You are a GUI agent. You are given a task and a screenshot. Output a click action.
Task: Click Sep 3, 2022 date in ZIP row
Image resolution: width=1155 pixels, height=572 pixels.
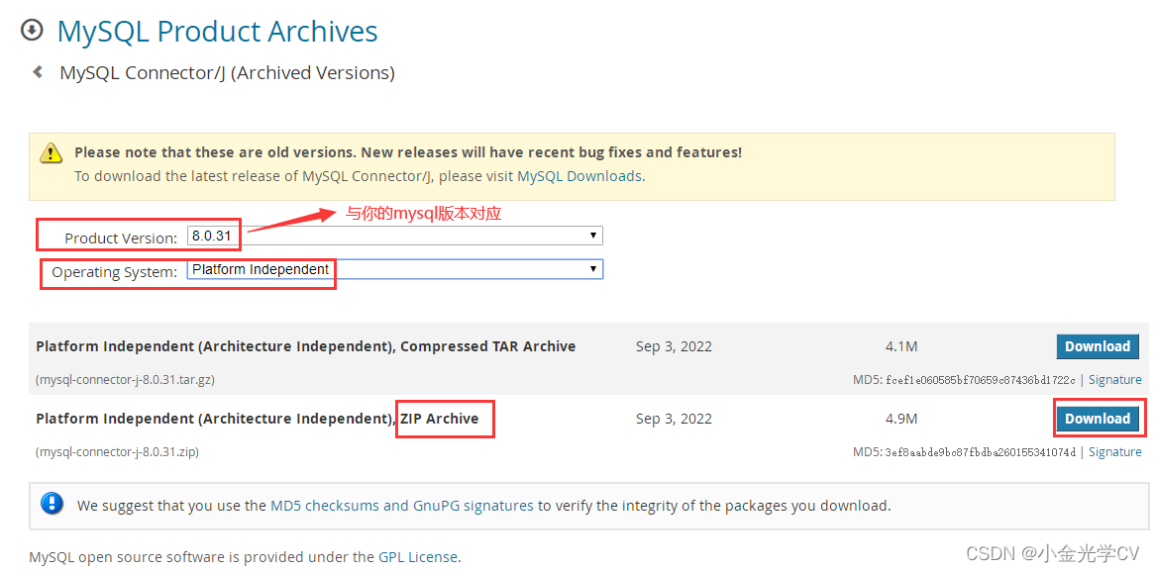click(674, 419)
